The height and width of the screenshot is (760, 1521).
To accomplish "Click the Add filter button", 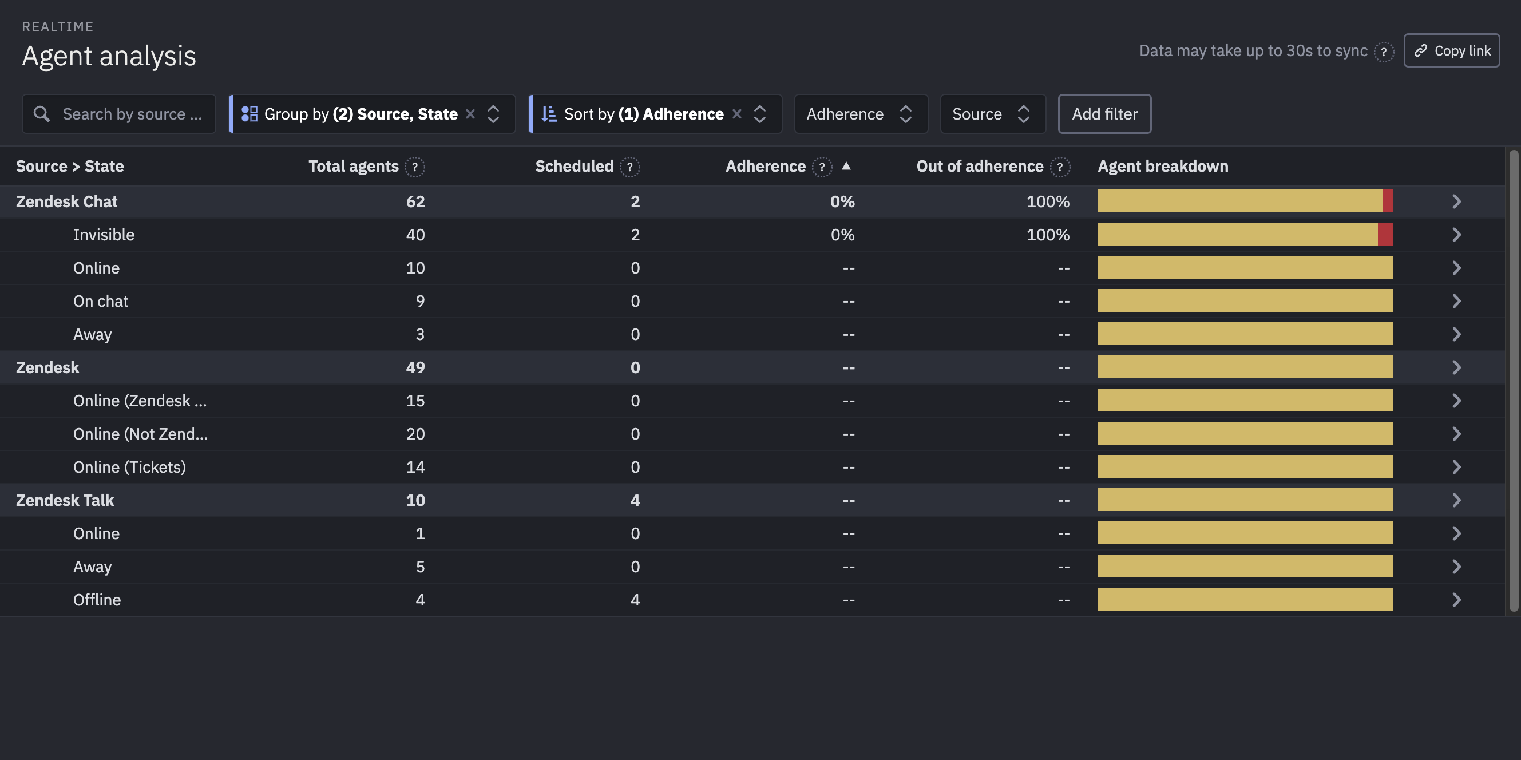I will click(1104, 113).
